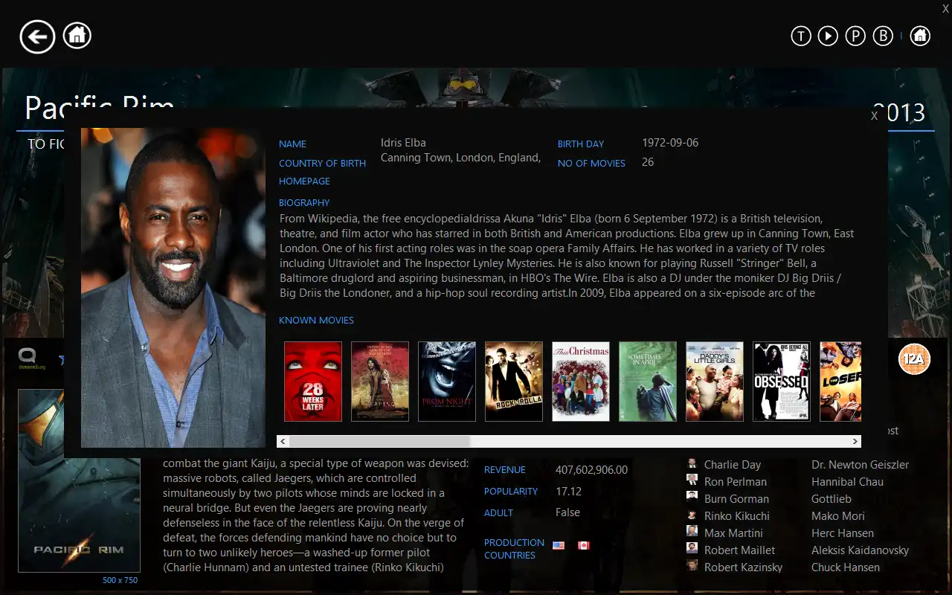Viewport: 952px width, 595px height.
Task: Click the Herc Hansen character name
Action: pos(843,533)
